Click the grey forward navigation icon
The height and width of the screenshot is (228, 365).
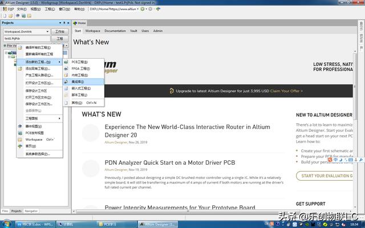[151, 9]
